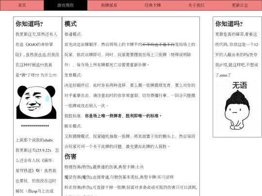Select the 游戏规则 nav tab
Screen dimensions: 262x196
tap(65, 5)
